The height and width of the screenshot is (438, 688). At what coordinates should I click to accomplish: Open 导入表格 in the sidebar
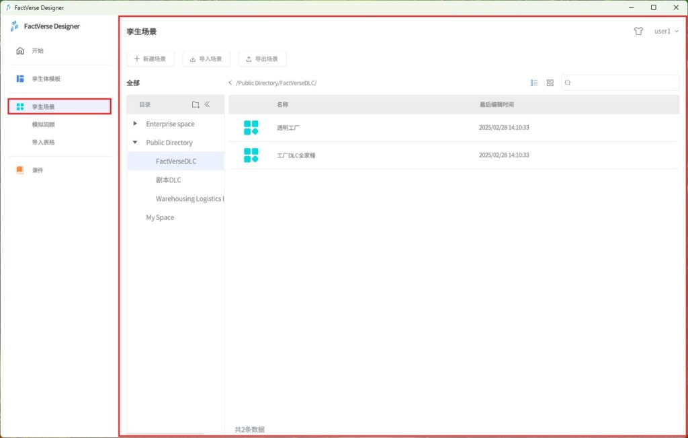[x=44, y=143]
